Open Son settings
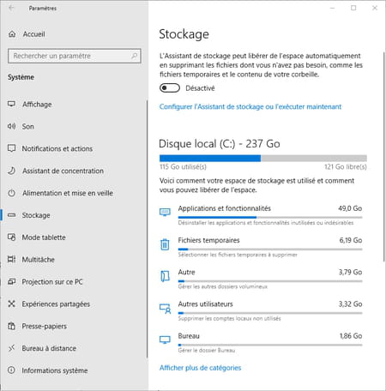The height and width of the screenshot is (391, 386). (x=28, y=126)
